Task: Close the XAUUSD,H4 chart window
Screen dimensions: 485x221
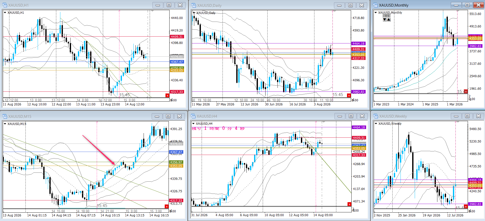Action: click(x=362, y=116)
